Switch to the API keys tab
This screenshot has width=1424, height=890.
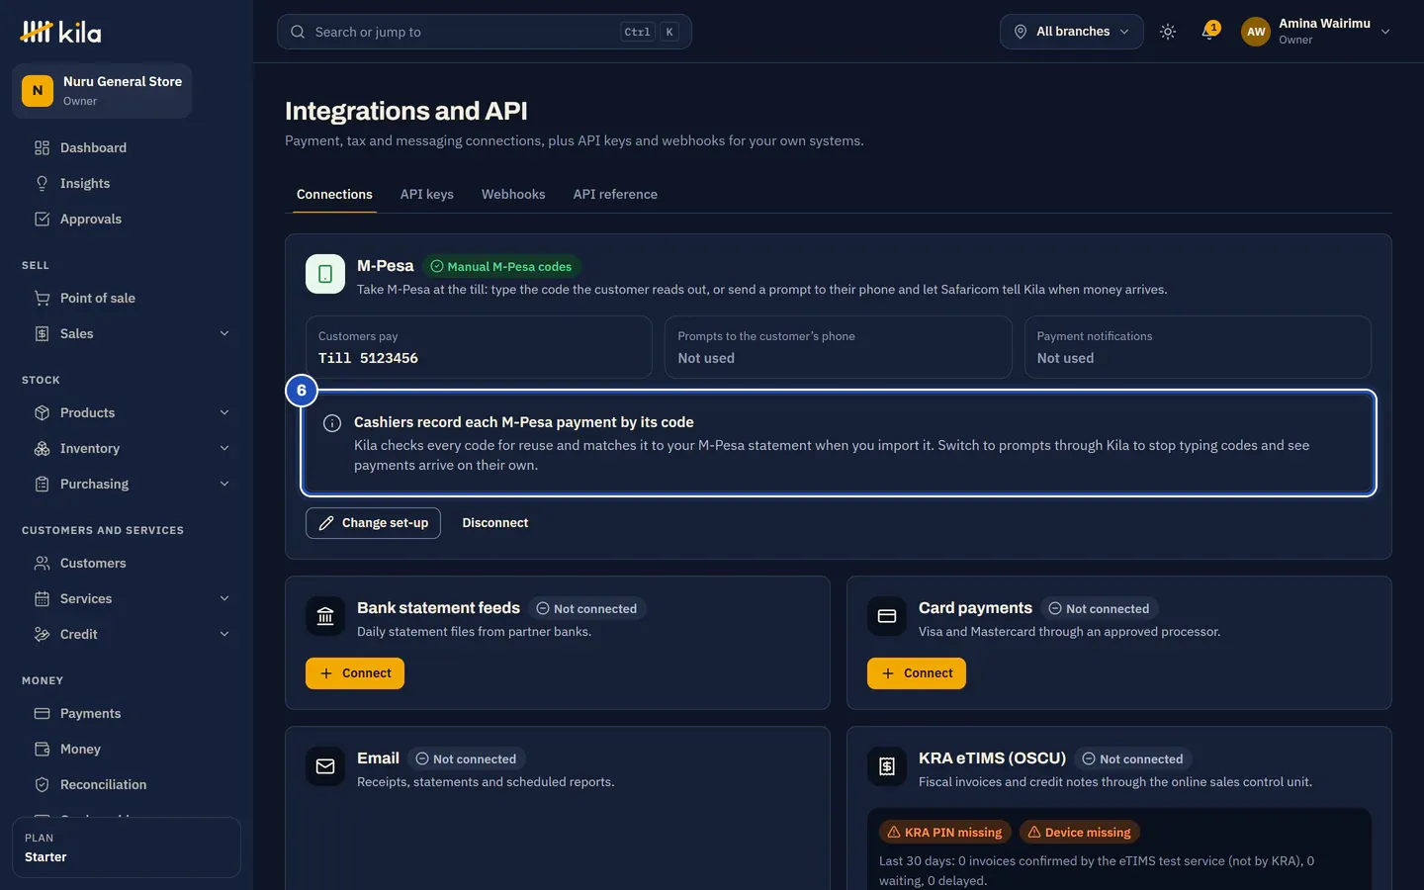click(427, 195)
